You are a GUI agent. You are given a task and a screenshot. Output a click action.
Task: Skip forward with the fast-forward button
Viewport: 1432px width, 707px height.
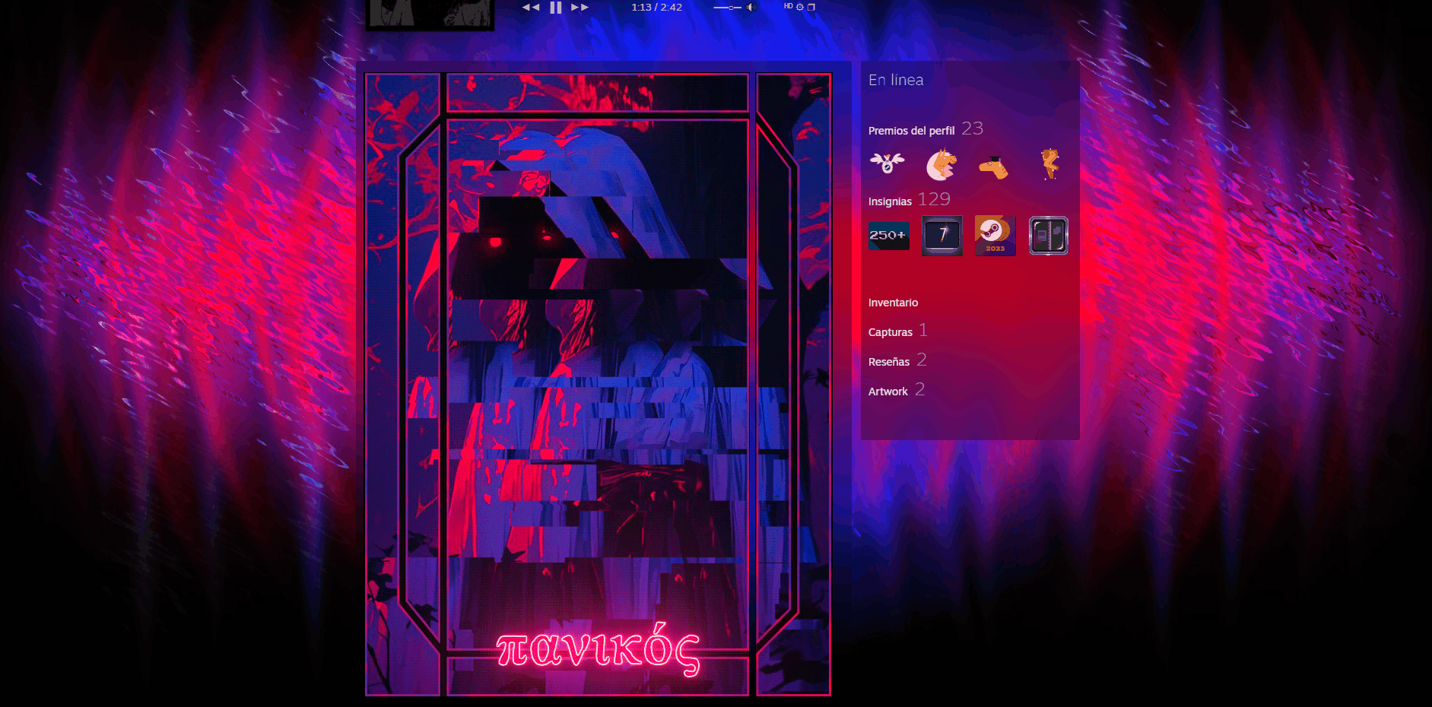point(580,7)
